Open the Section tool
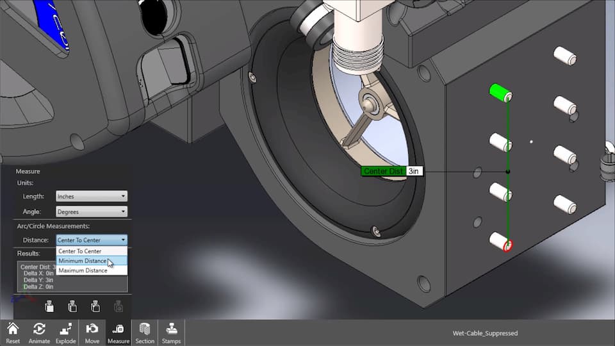The width and height of the screenshot is (615, 346). point(145,332)
